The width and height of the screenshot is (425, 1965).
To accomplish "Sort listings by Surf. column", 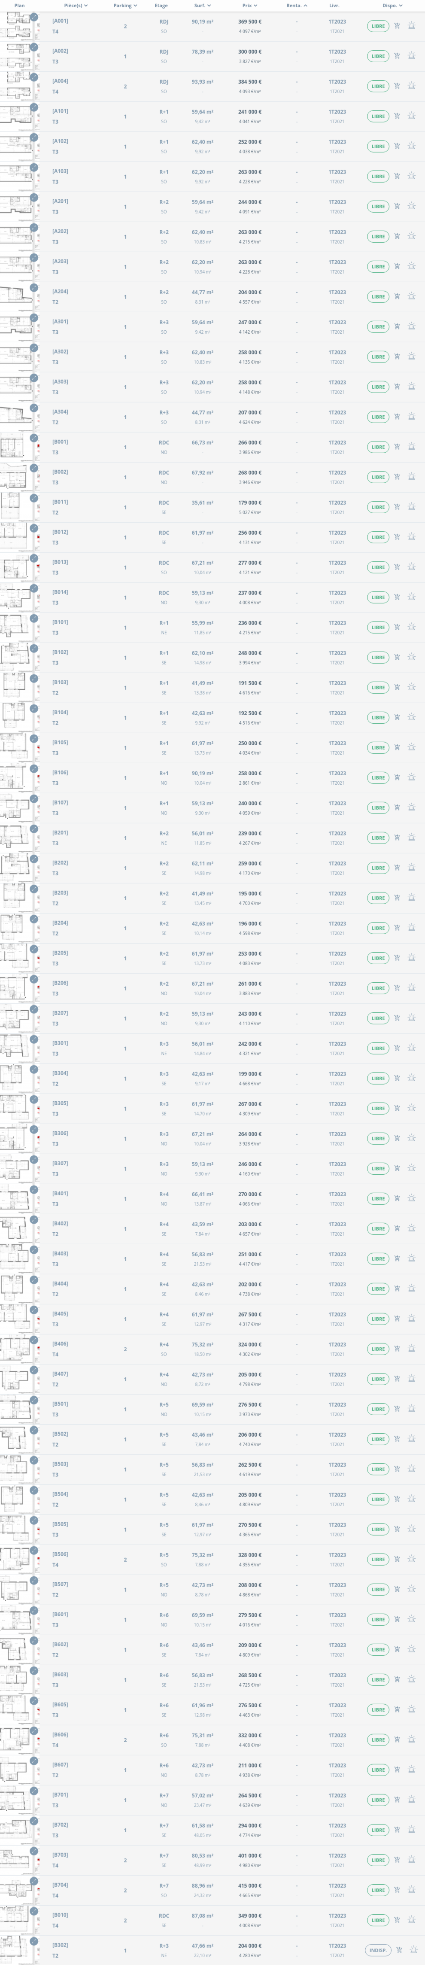I will 202,5.
